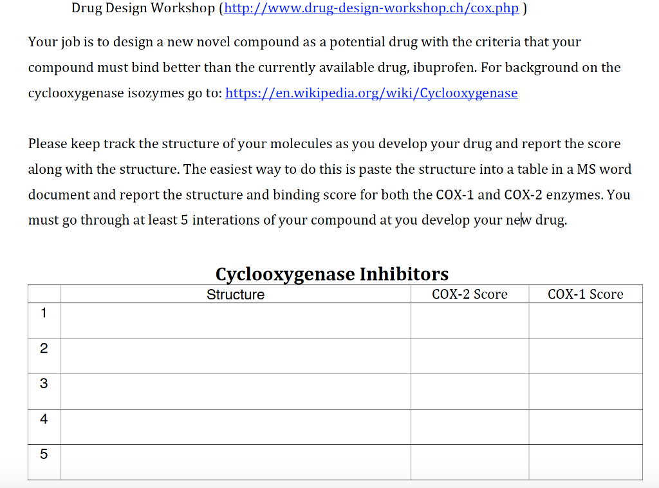Viewport: 659px width, 488px height.
Task: Click the COX-2 Score cell in row 5
Action: [x=470, y=462]
